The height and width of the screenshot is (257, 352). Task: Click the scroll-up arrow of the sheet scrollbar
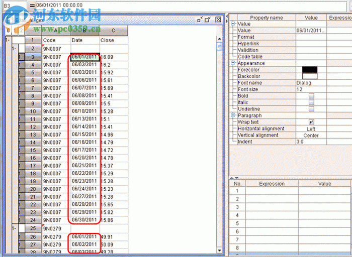220,39
